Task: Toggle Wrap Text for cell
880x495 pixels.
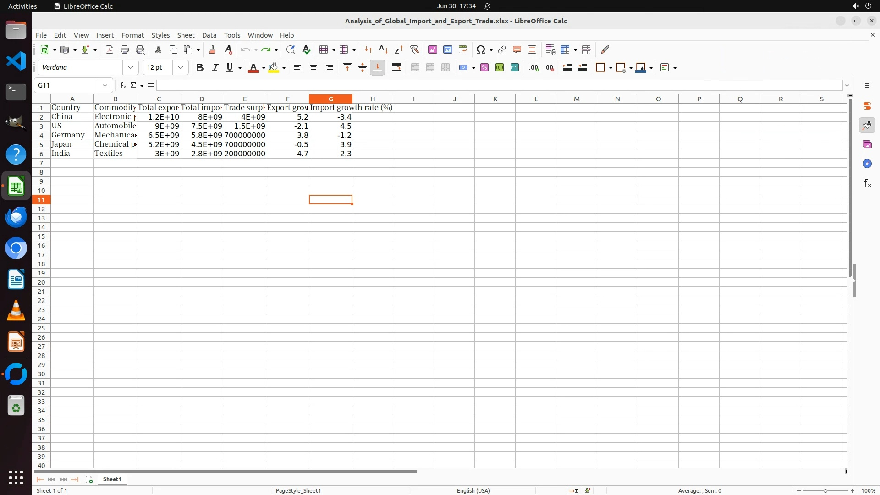Action: [396, 67]
